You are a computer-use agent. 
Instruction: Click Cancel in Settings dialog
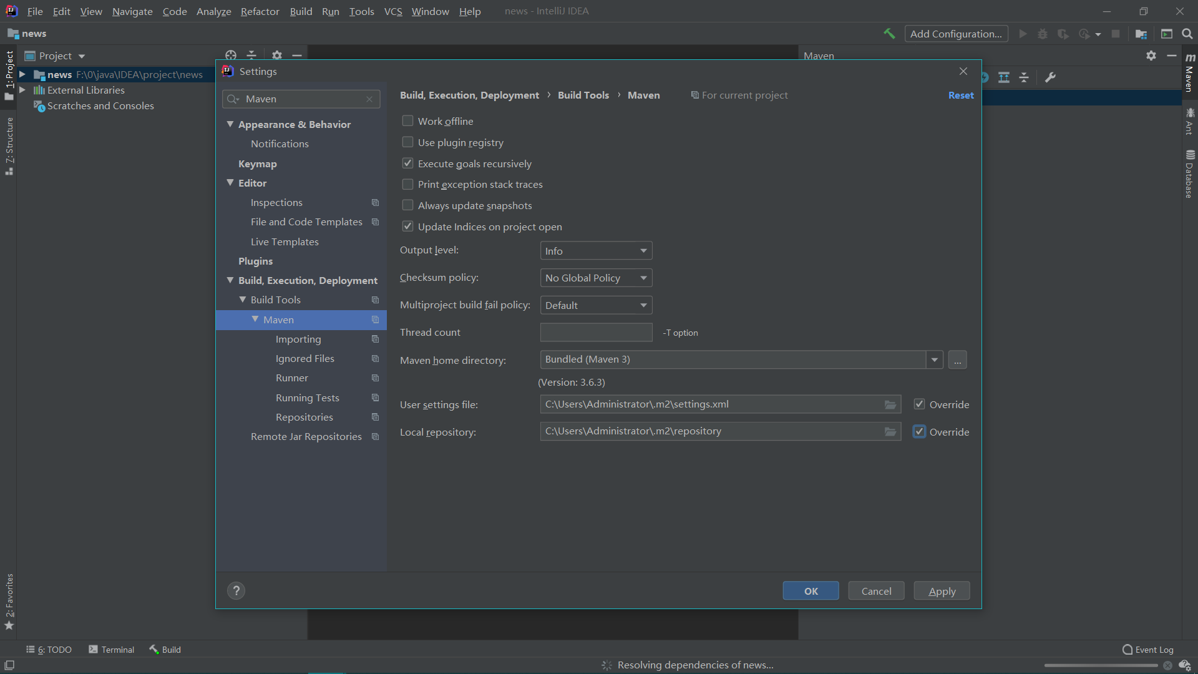click(x=876, y=591)
